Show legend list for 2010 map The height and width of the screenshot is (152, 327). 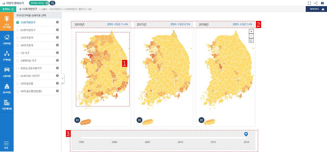(77, 120)
